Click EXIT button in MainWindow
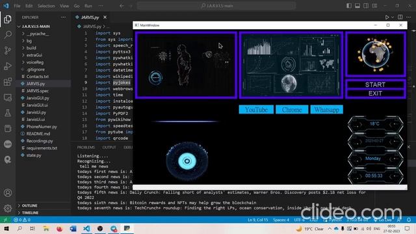 pyautogui.click(x=375, y=94)
